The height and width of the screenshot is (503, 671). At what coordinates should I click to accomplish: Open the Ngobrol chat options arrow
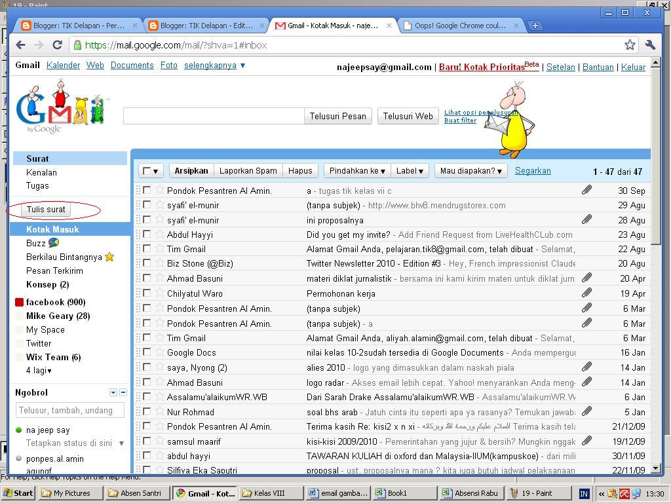point(113,392)
